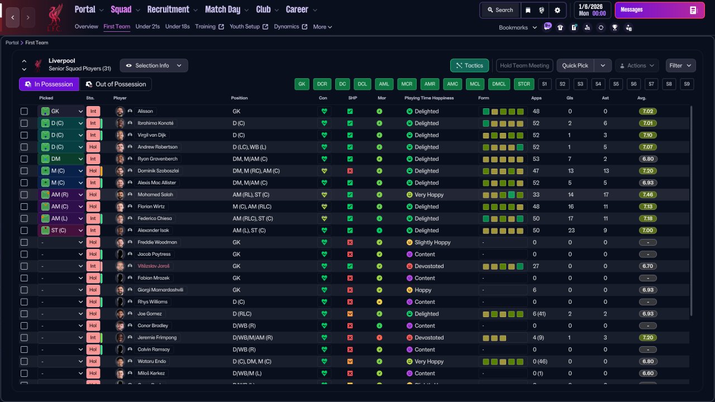
Task: Click the S1 substitute slot
Action: click(x=545, y=84)
